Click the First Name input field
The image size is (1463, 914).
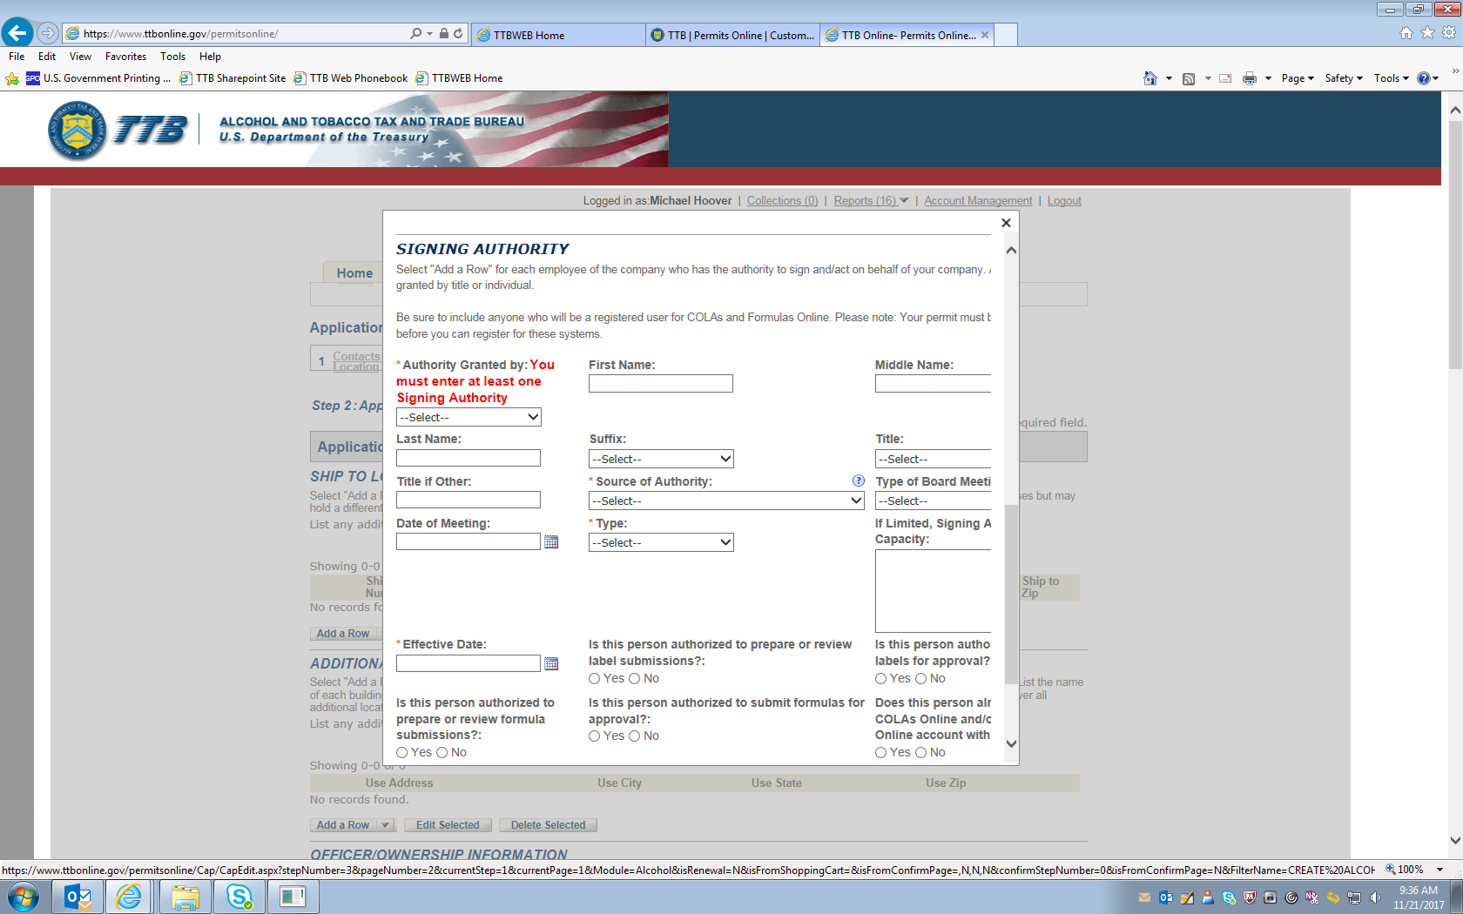660,384
